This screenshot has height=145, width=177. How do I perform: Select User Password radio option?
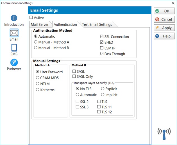(x=38, y=72)
